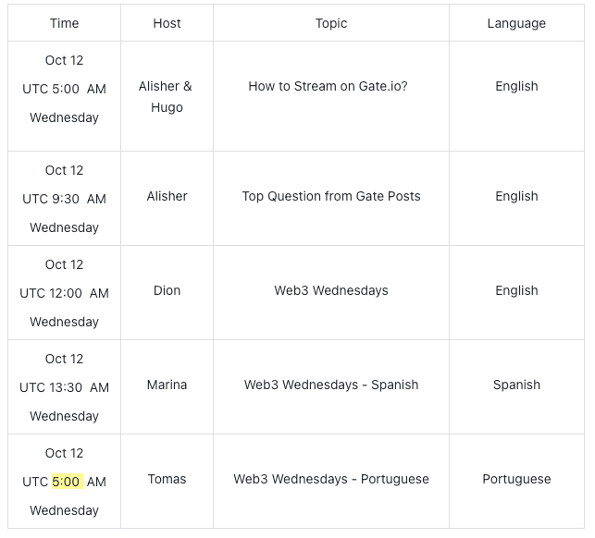Viewport: 595px width, 538px height.
Task: Click the "Web3 Wednesdays - Portuguese" topic cell
Action: (331, 479)
